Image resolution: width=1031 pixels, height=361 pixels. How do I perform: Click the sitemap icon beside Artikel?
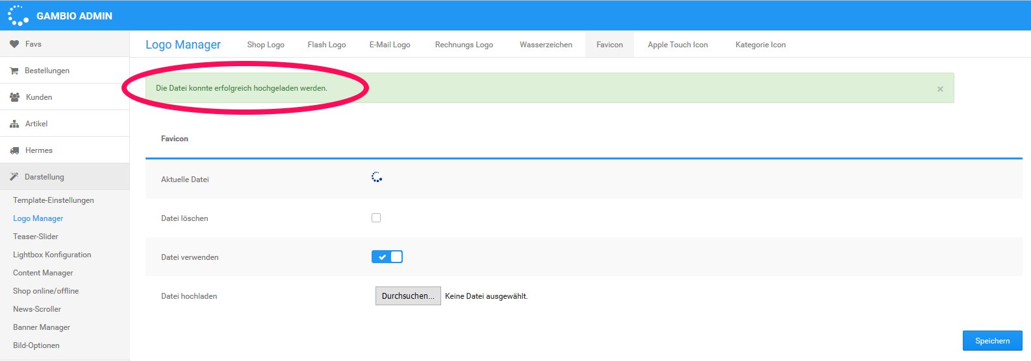click(x=14, y=124)
